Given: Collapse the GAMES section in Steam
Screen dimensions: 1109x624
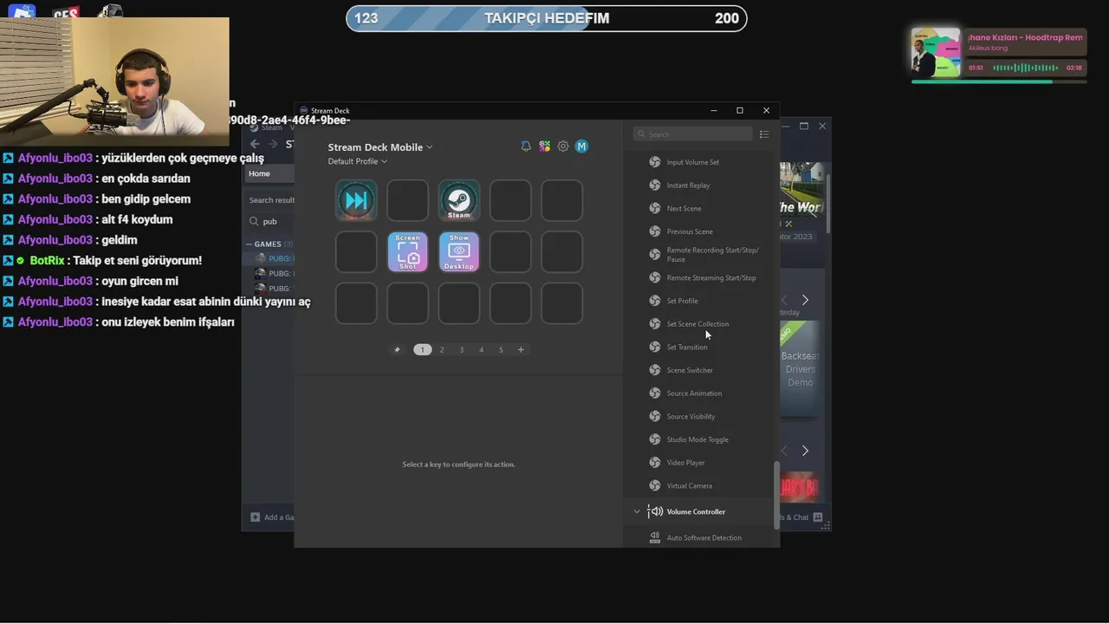Looking at the screenshot, I should (x=248, y=244).
